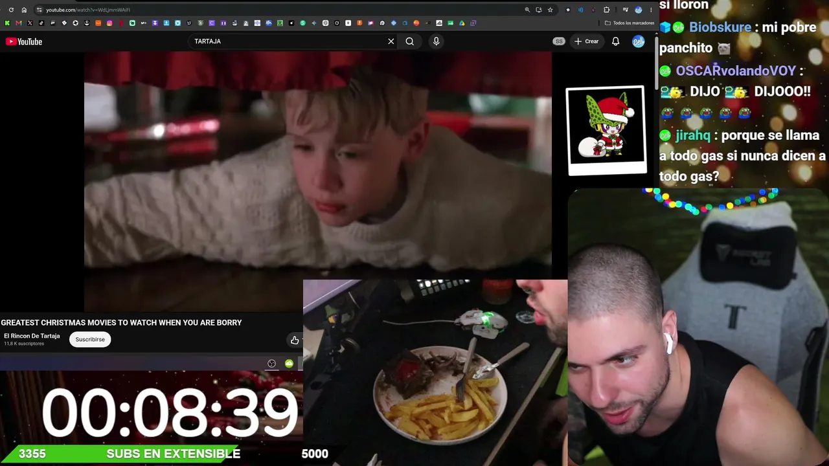Open the Gmail bookmark in bookmarks bar

point(18,23)
